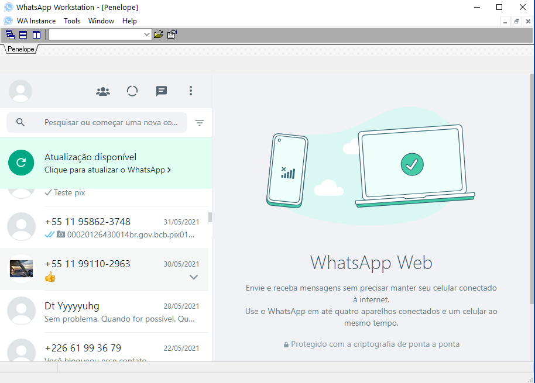Click 'Protegido com a criptografia de ponta a ponta'

[375, 344]
